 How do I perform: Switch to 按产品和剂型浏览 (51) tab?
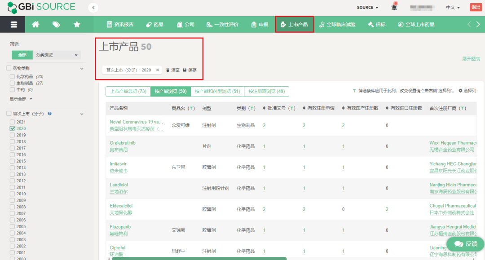click(x=217, y=91)
